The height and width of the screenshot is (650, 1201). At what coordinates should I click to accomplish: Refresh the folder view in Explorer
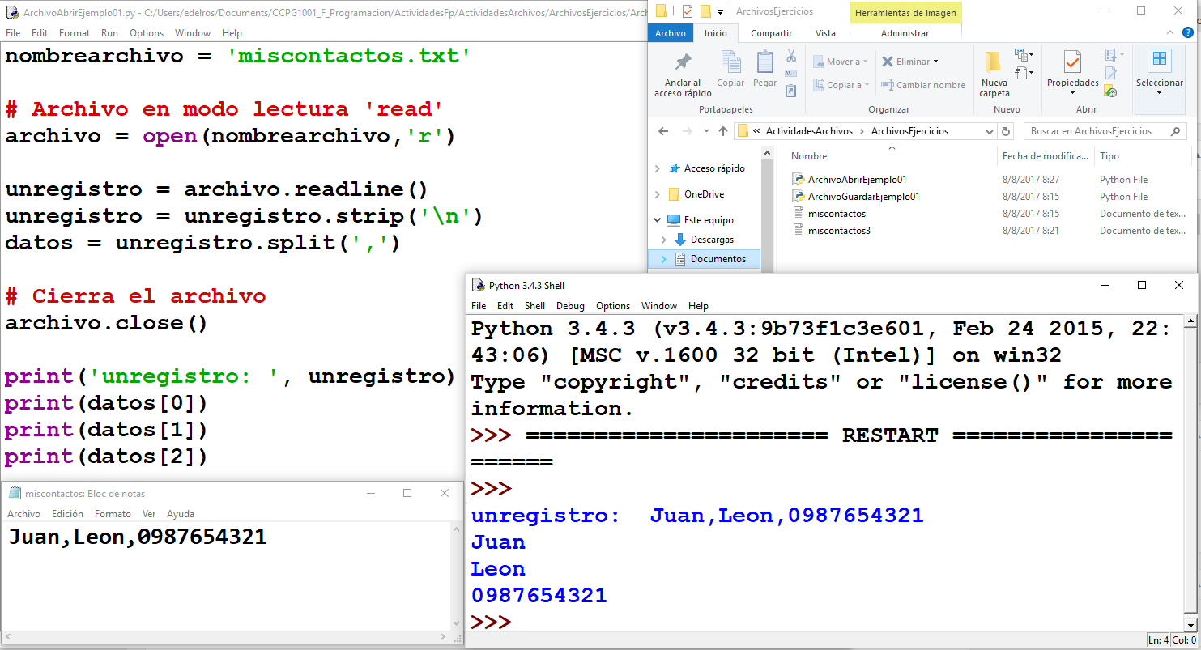(x=1007, y=131)
